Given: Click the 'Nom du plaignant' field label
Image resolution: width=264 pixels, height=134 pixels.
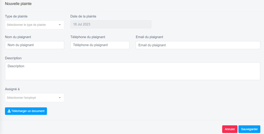Looking at the screenshot, I should 18,37.
